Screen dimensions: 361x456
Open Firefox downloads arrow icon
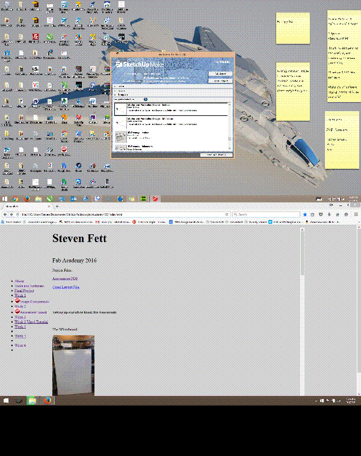point(329,214)
